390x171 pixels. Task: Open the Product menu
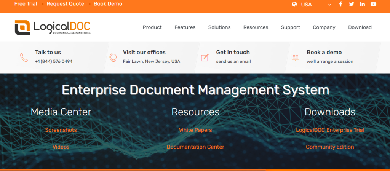[x=152, y=27]
